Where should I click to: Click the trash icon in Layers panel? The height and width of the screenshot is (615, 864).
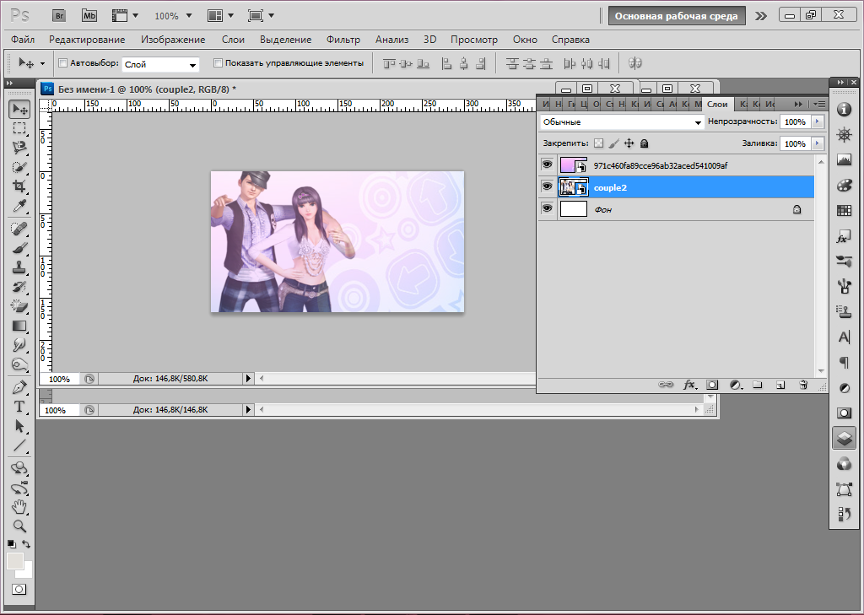(x=803, y=385)
